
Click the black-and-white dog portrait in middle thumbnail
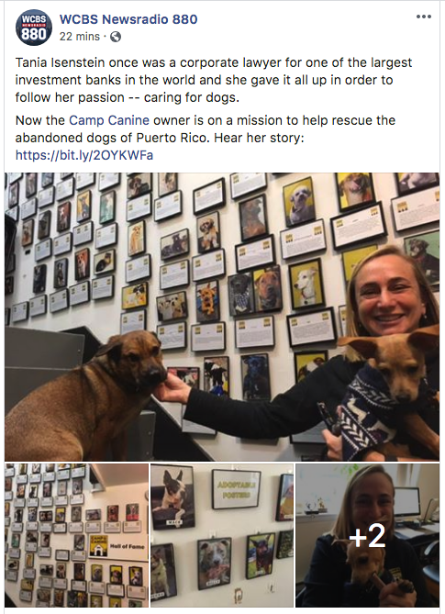[x=172, y=497]
